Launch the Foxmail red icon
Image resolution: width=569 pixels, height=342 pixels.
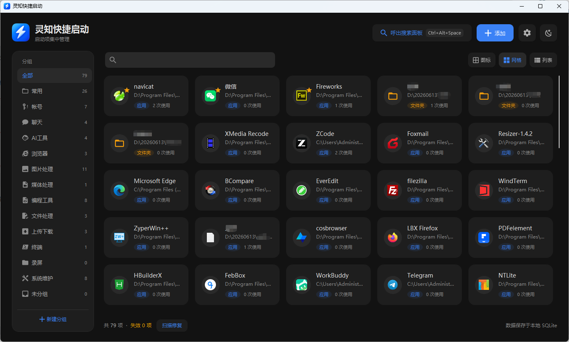(393, 143)
